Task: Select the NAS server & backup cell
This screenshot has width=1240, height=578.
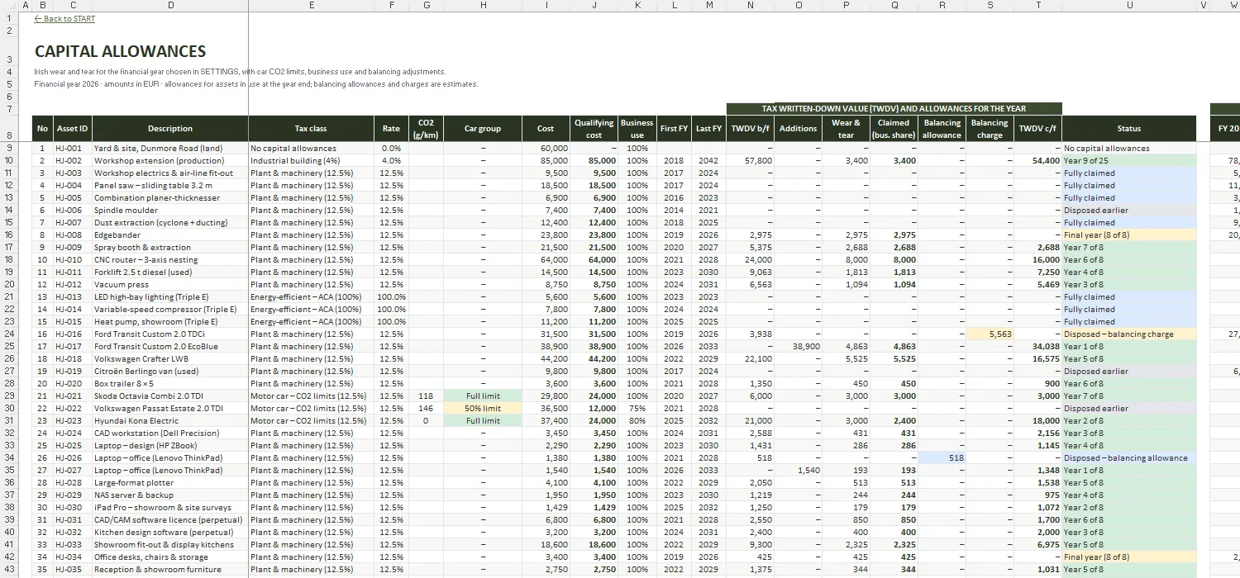Action: (170, 495)
